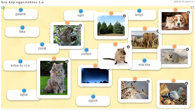Click the blue pin on the macska card
The width and height of the screenshot is (195, 111).
(144, 60)
